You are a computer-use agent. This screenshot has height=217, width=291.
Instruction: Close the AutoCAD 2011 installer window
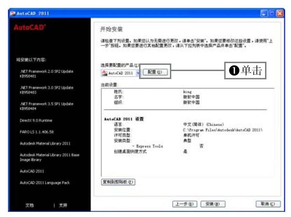point(280,13)
